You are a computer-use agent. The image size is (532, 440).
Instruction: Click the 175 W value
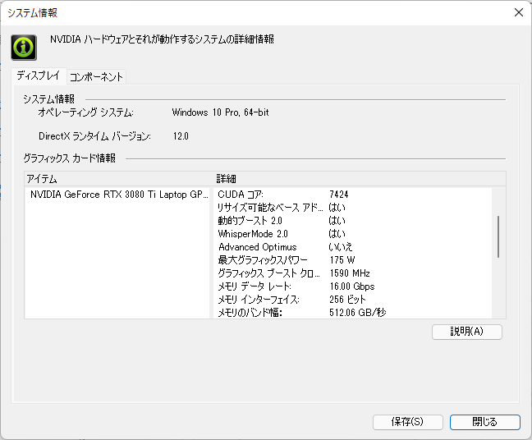342,260
